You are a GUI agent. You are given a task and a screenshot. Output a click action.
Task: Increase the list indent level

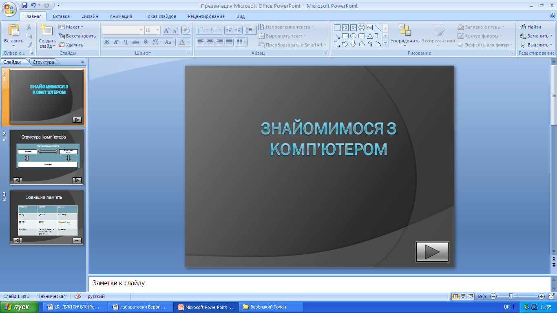click(238, 30)
